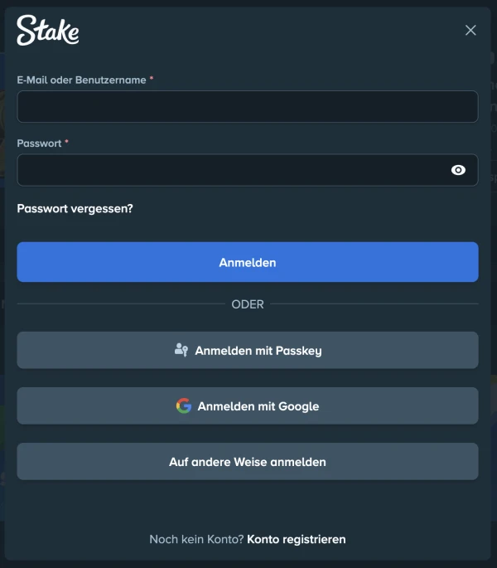Open the Passwort vergessen? link

[x=75, y=209]
